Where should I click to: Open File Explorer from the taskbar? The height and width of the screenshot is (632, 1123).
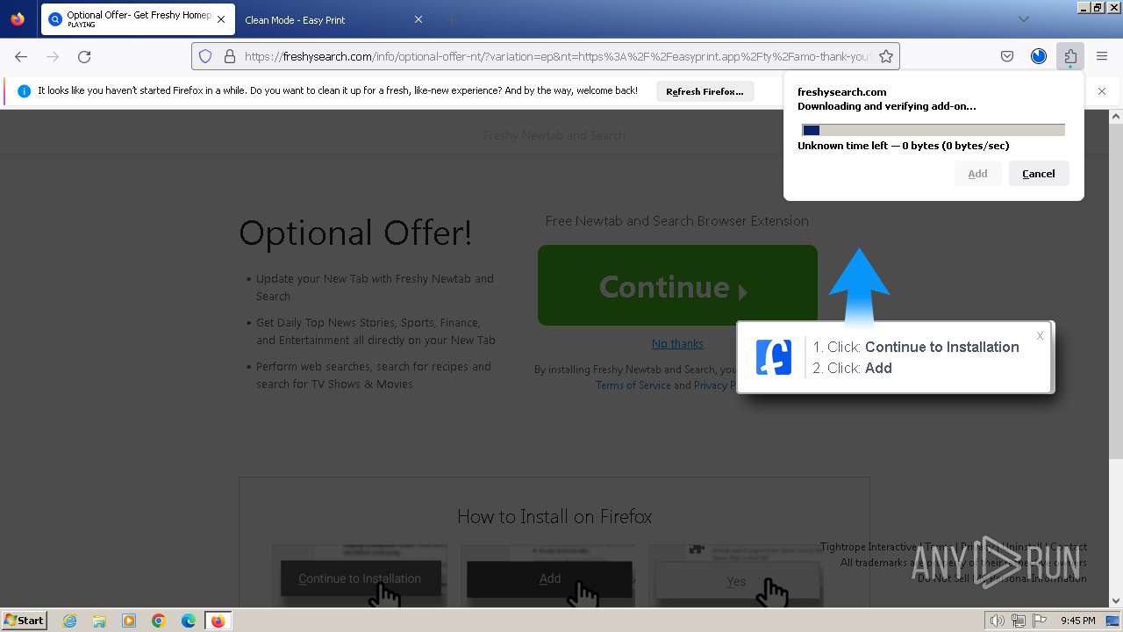coord(99,621)
